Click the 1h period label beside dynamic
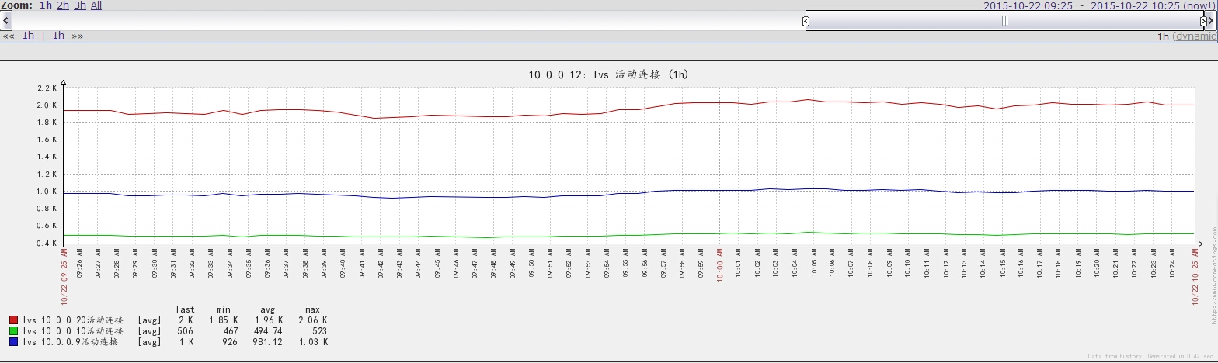This screenshot has width=1218, height=363. click(1163, 36)
